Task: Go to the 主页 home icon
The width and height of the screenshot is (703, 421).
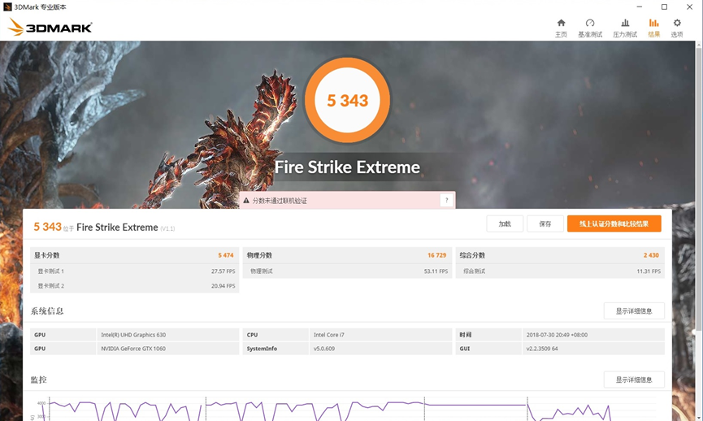Action: click(561, 24)
